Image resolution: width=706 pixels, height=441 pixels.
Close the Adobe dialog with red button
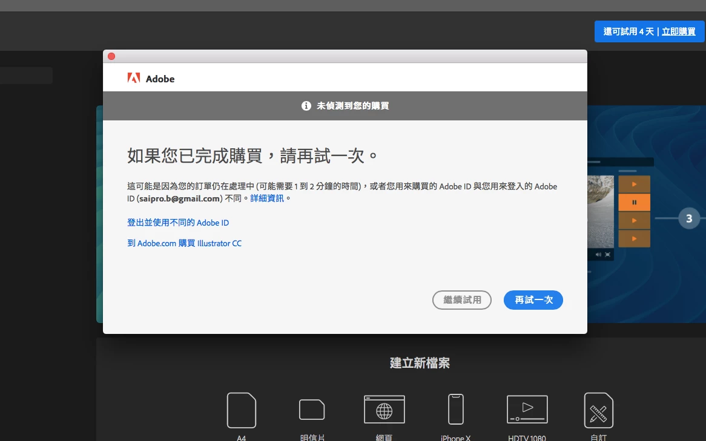click(111, 56)
